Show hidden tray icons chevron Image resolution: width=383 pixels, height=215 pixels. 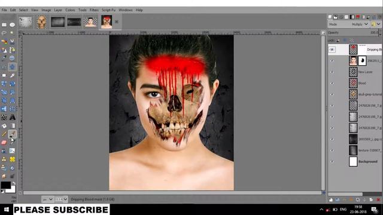coord(321,210)
